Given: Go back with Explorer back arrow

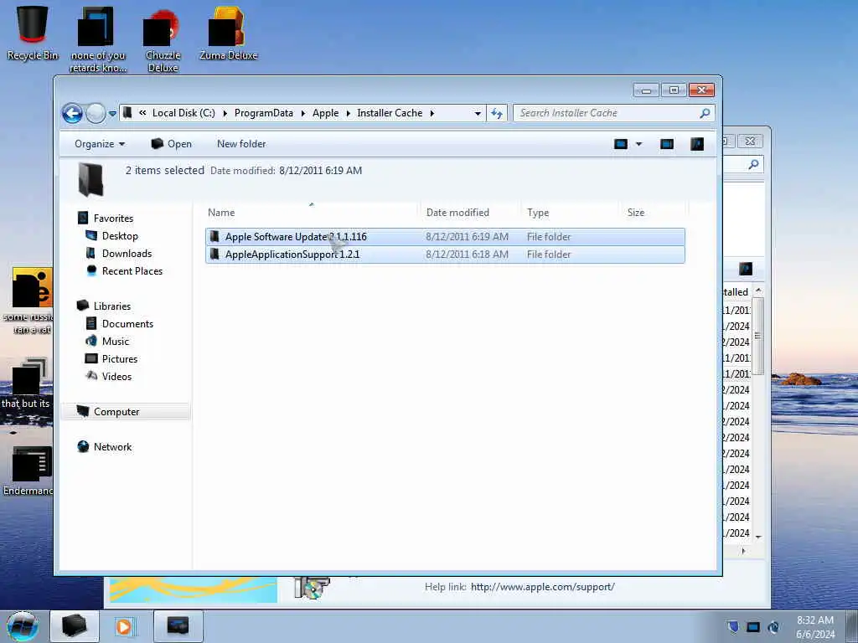Looking at the screenshot, I should [x=72, y=113].
